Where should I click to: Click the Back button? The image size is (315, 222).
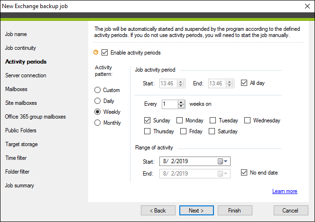point(158,210)
